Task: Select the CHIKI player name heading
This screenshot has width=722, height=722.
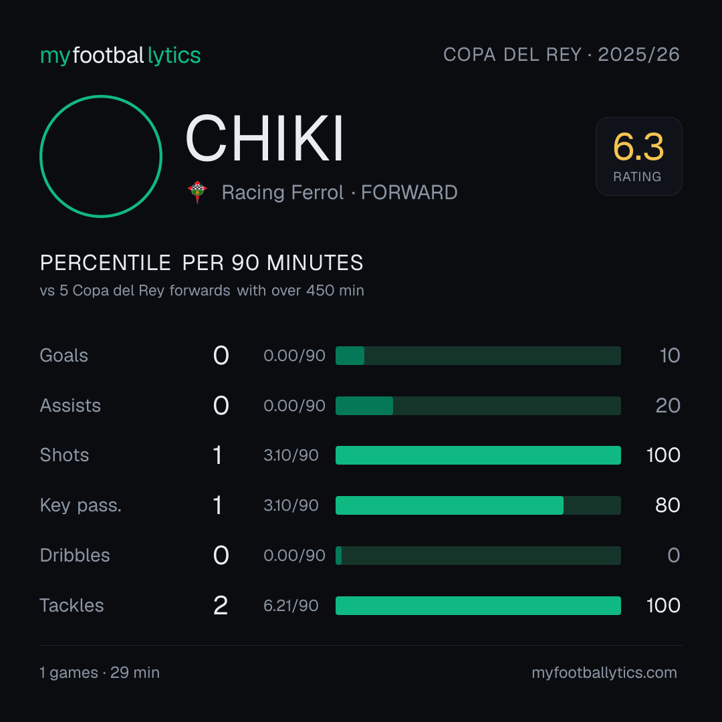Action: (265, 138)
